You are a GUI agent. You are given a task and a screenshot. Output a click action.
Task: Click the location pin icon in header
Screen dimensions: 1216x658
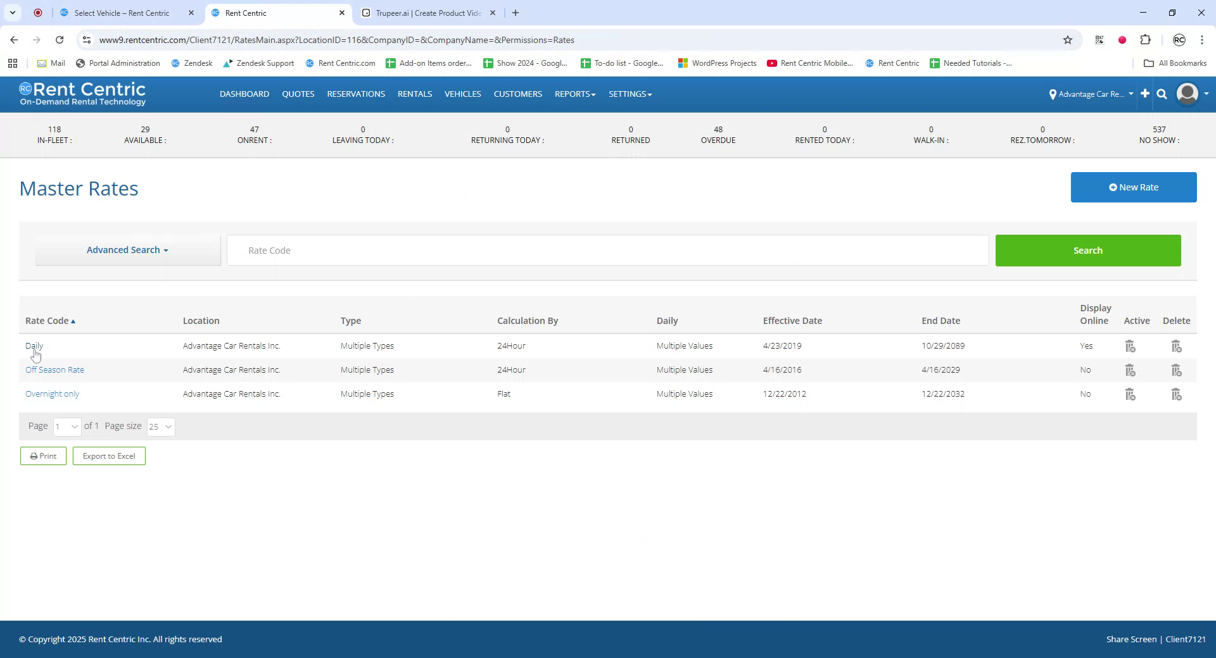pos(1054,94)
